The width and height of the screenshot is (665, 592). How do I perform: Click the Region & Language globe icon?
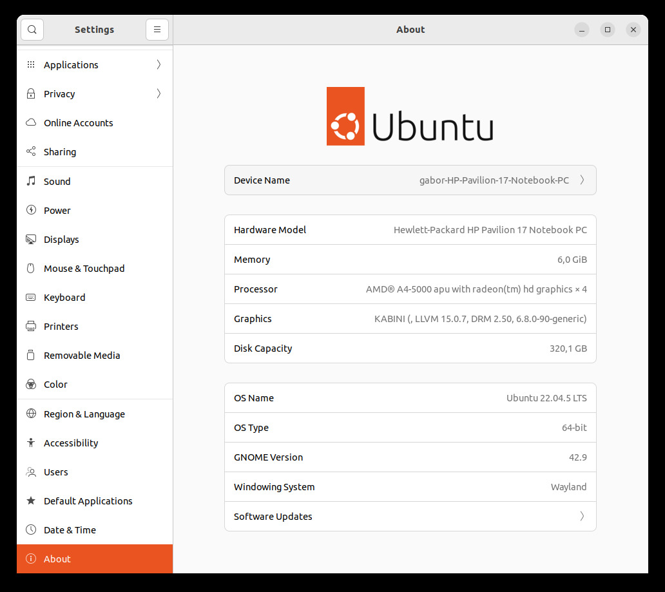tap(31, 414)
